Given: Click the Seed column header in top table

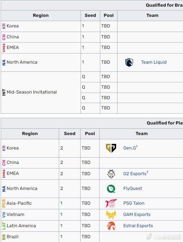Looking at the screenshot, I should pos(90,15).
